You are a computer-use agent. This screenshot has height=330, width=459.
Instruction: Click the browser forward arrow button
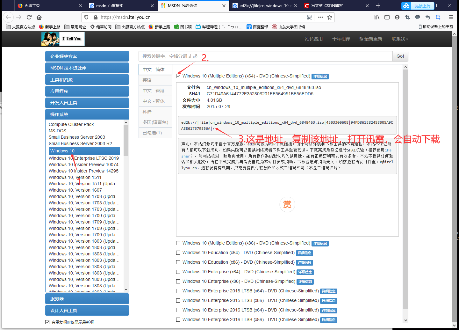pos(19,17)
